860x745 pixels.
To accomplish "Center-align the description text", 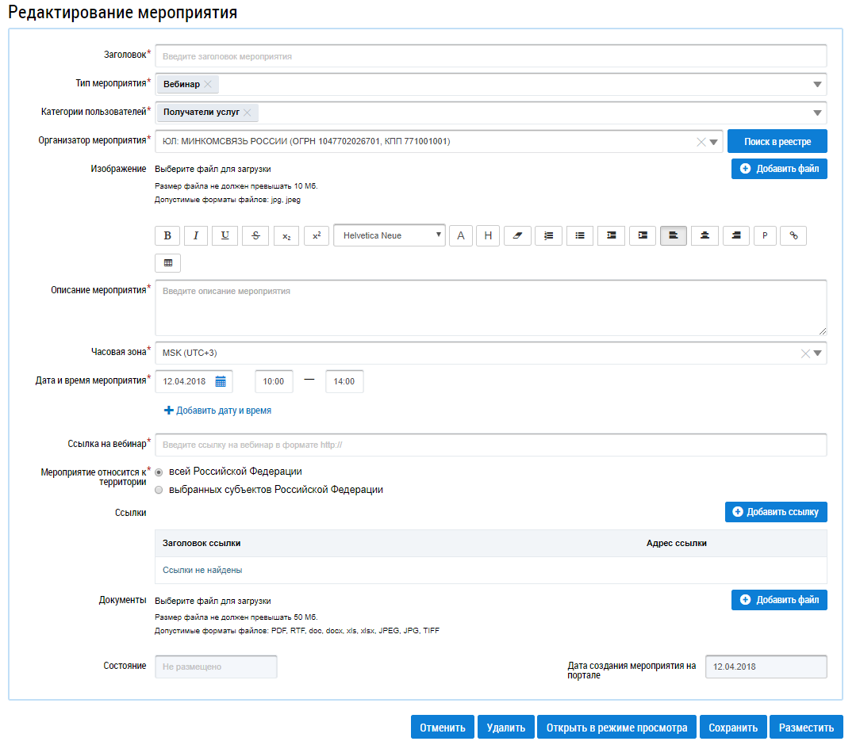I will coord(705,235).
